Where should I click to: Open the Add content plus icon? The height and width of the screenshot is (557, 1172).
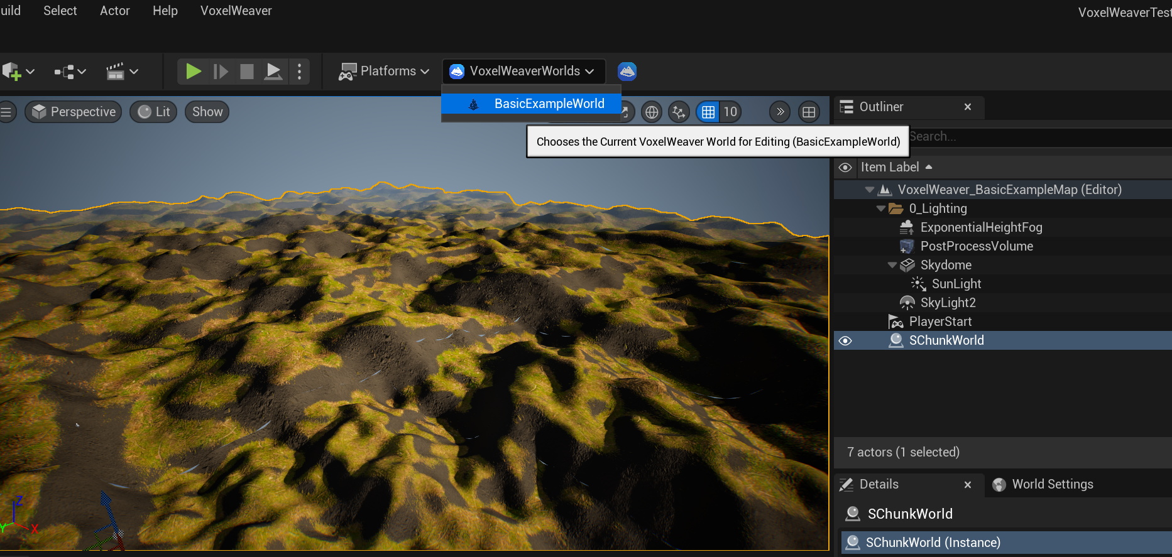point(17,72)
